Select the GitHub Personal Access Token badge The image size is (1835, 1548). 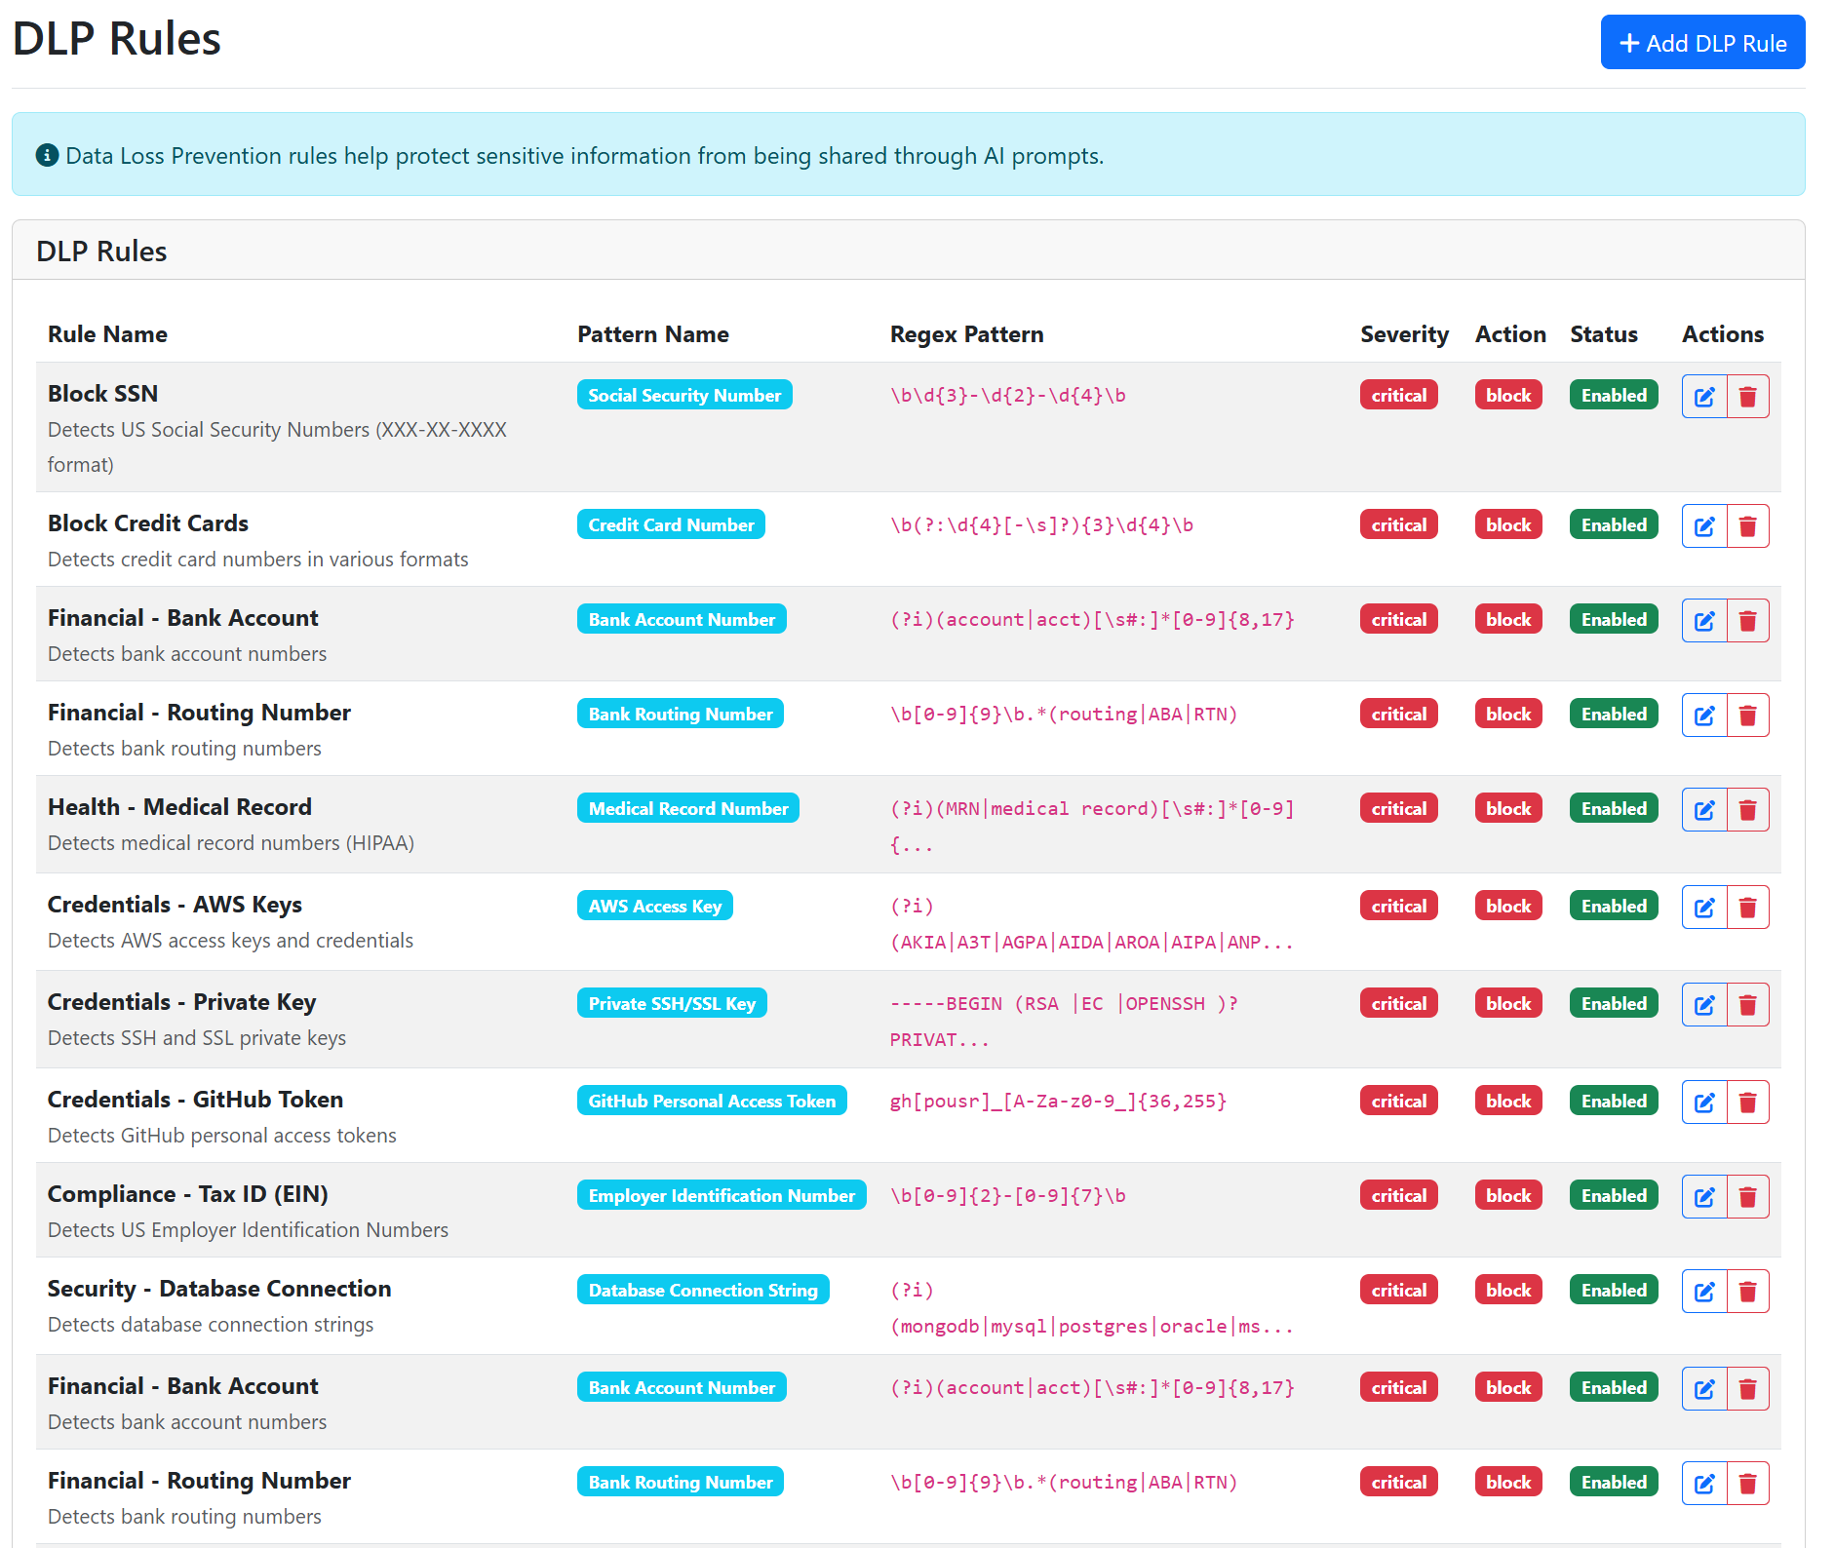pyautogui.click(x=711, y=1101)
